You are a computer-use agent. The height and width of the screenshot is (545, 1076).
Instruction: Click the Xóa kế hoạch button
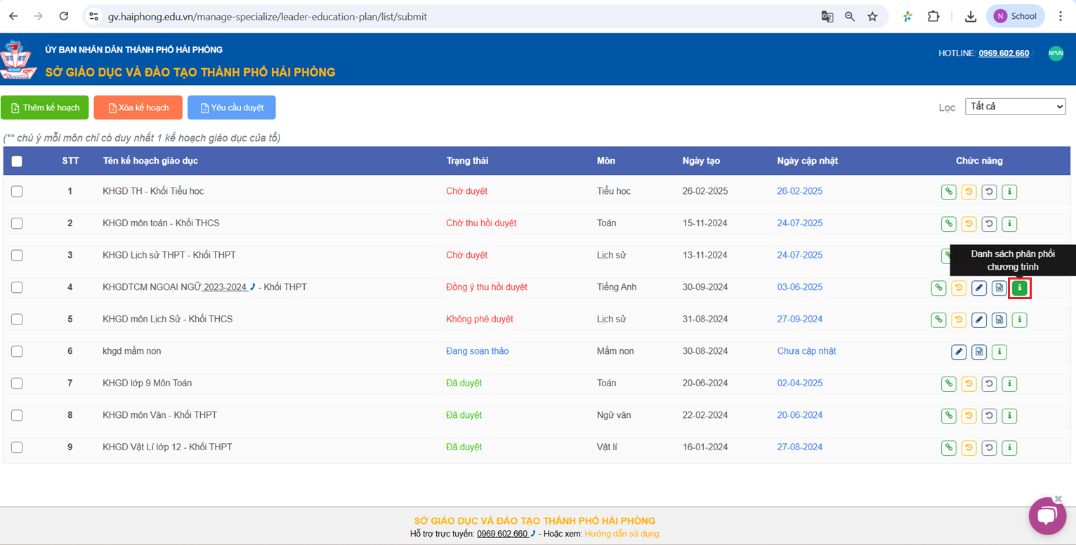[138, 108]
